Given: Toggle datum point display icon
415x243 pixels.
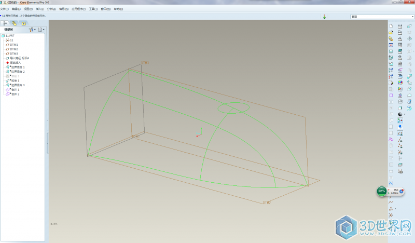Looking at the screenshot, I should (400, 146).
